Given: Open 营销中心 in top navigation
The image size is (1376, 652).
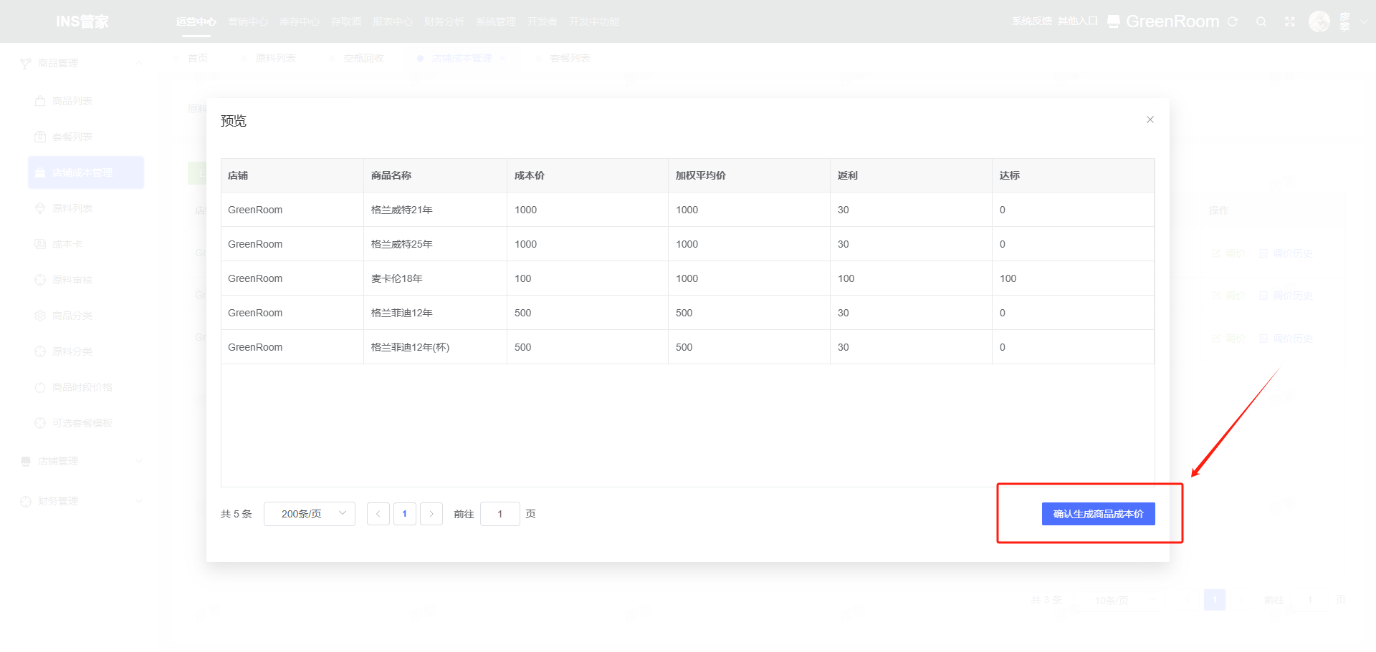Looking at the screenshot, I should 248,21.
